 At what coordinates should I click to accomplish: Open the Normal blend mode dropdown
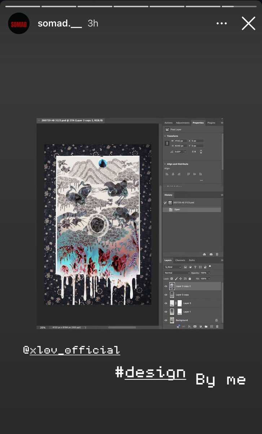point(177,273)
